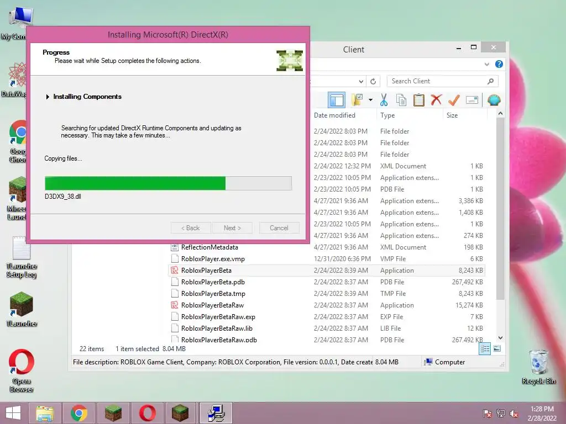
Task: Open the Windows Start button
Action: pyautogui.click(x=13, y=413)
